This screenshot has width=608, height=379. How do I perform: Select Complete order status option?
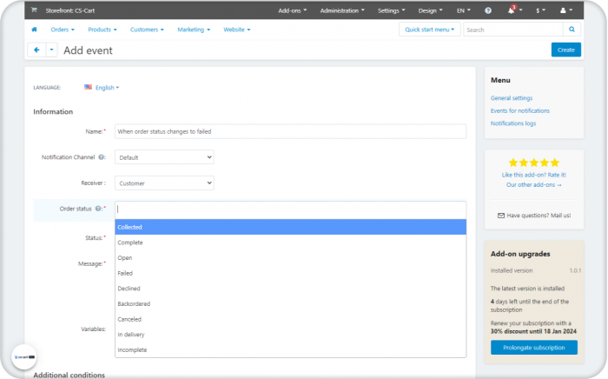290,243
